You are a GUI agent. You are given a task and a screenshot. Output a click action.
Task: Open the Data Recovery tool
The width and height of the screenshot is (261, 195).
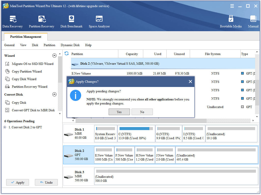point(12,21)
